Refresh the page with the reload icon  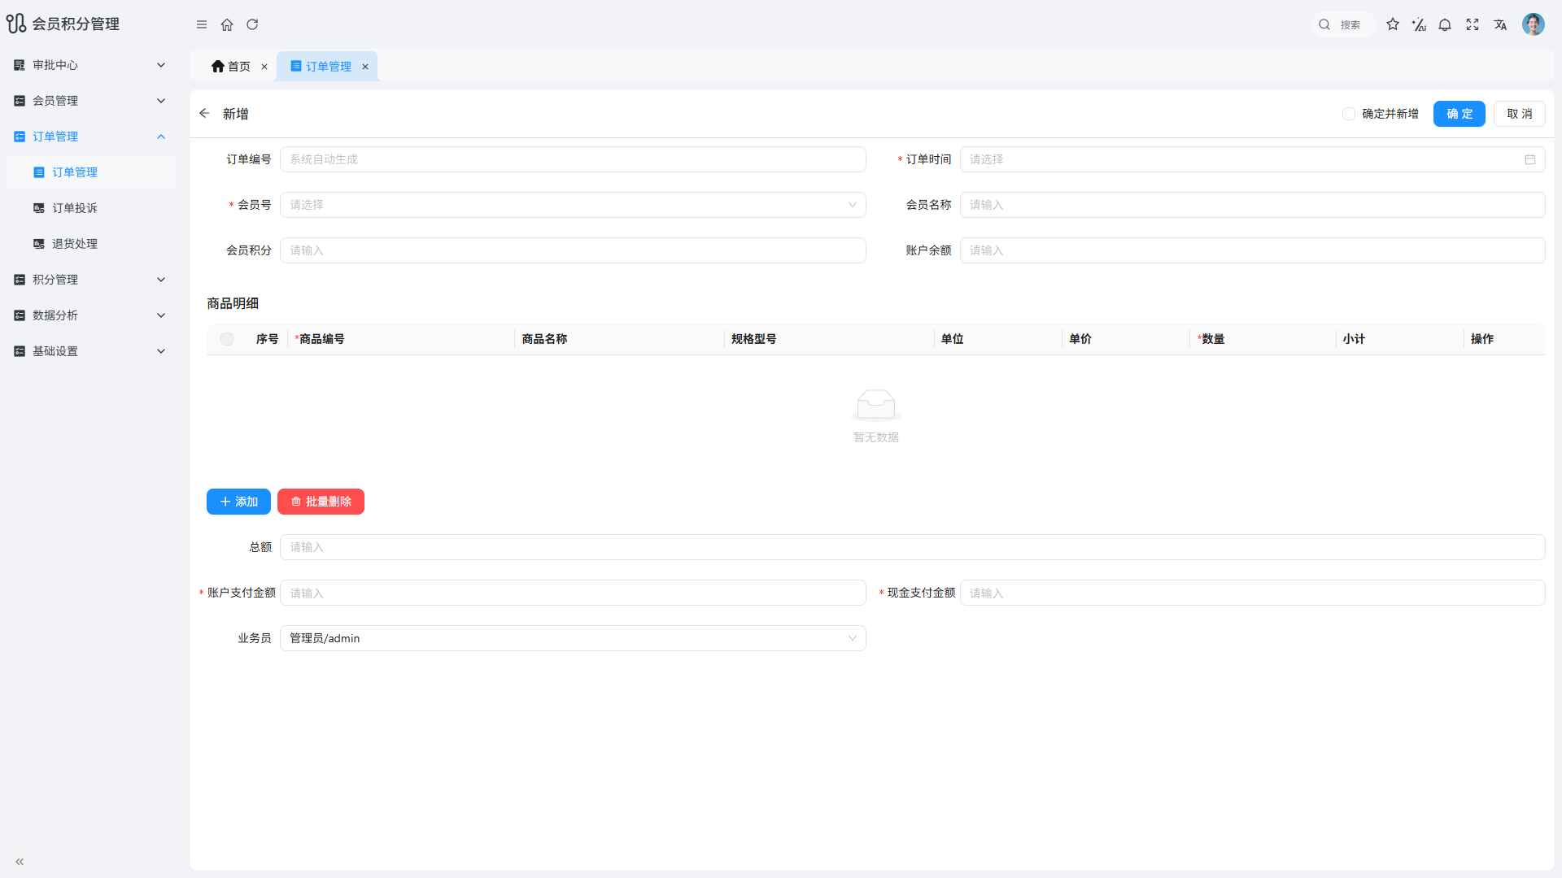252,24
